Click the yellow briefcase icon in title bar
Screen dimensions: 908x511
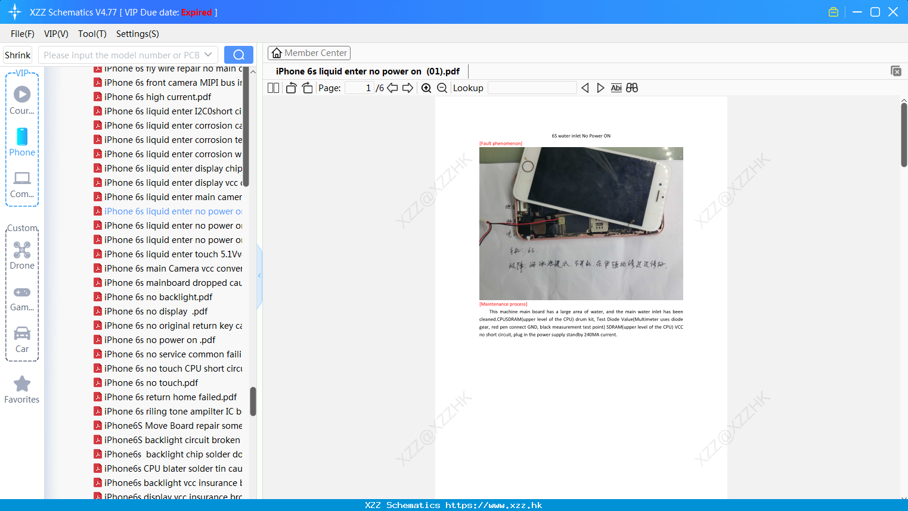(833, 12)
